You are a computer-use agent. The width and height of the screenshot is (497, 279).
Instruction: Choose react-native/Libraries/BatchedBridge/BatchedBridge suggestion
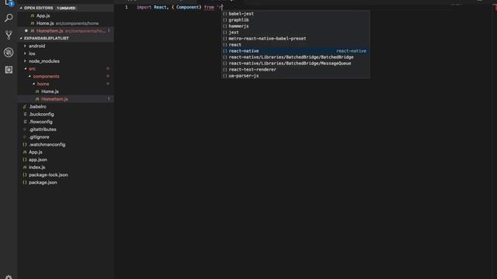pos(295,57)
